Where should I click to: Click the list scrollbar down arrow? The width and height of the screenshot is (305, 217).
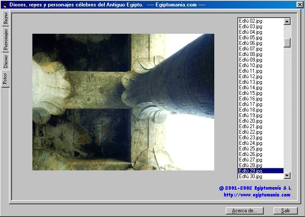click(287, 176)
